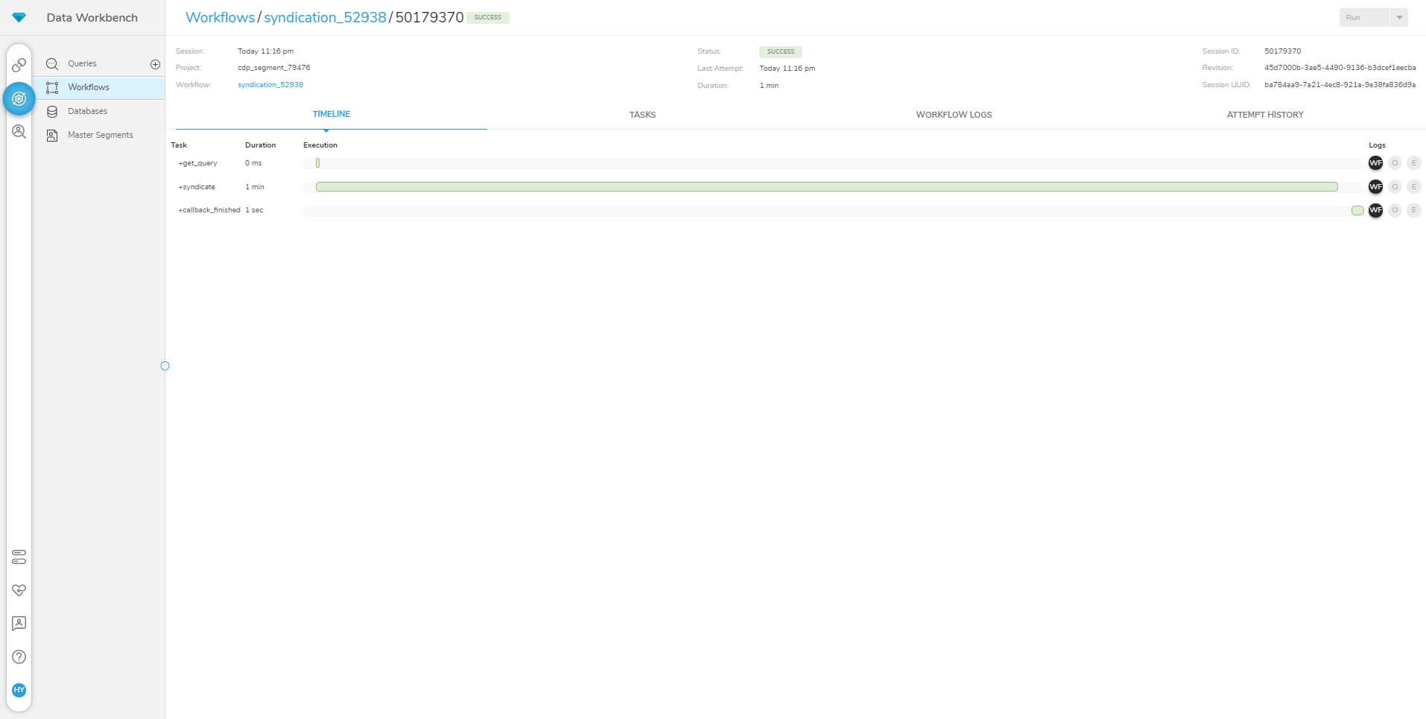The height and width of the screenshot is (719, 1426).
Task: Select the +callback_finished task name
Action: point(209,210)
